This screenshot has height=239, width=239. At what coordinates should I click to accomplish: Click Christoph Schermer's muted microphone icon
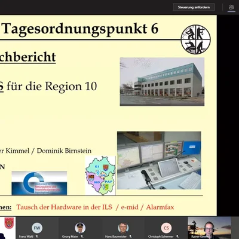click(x=177, y=237)
